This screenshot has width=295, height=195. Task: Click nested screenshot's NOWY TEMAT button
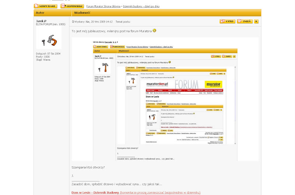point(101,47)
